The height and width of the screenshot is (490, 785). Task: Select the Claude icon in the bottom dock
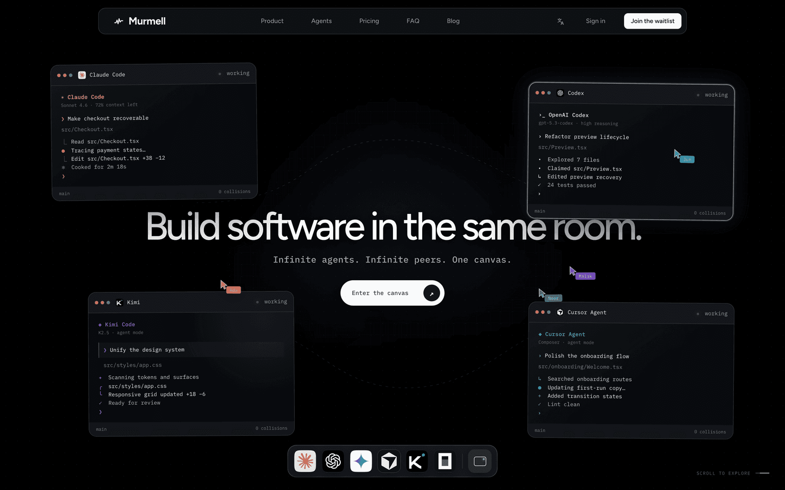[x=305, y=461]
